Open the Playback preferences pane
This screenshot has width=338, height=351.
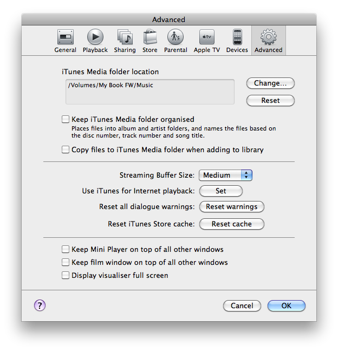[x=95, y=41]
